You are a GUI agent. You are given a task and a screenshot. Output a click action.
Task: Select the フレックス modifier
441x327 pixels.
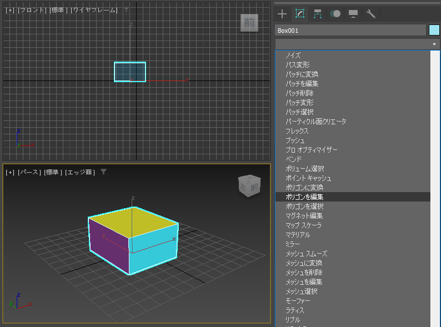[x=353, y=130]
